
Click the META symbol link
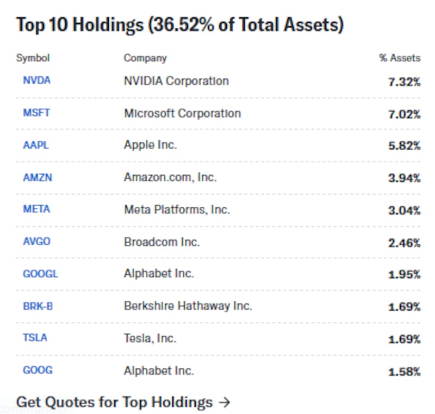click(x=36, y=209)
